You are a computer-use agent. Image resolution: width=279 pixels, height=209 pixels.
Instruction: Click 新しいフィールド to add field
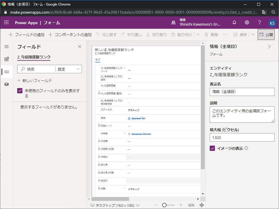click(35, 81)
